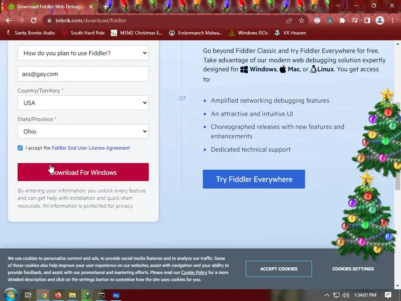The image size is (401, 301).
Task: Open the gray 'S' extension icon
Action: pos(330,20)
